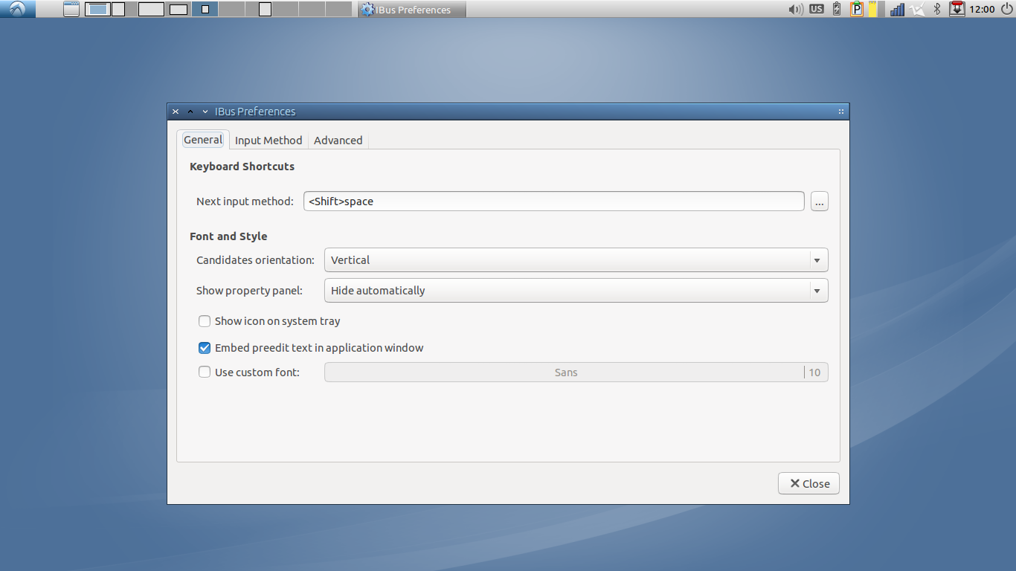Switch to the Input Method tab
1016x571 pixels.
tap(269, 140)
